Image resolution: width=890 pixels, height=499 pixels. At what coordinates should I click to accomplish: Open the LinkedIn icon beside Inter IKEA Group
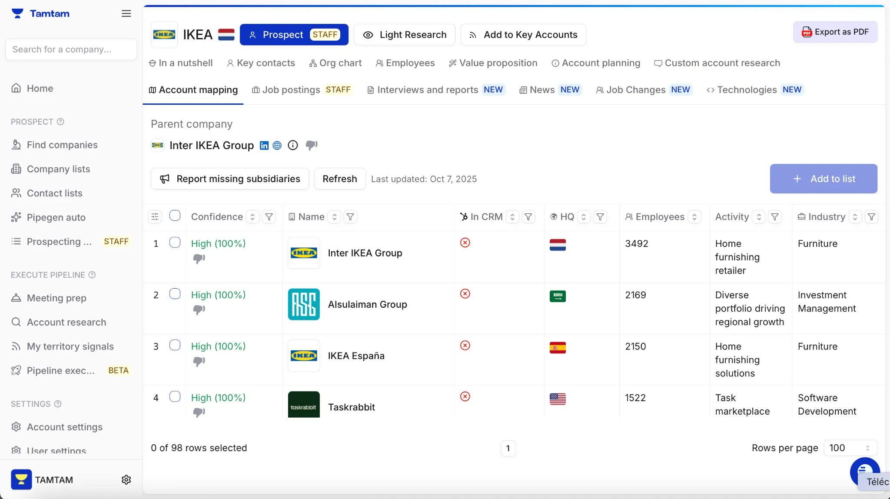tap(264, 146)
